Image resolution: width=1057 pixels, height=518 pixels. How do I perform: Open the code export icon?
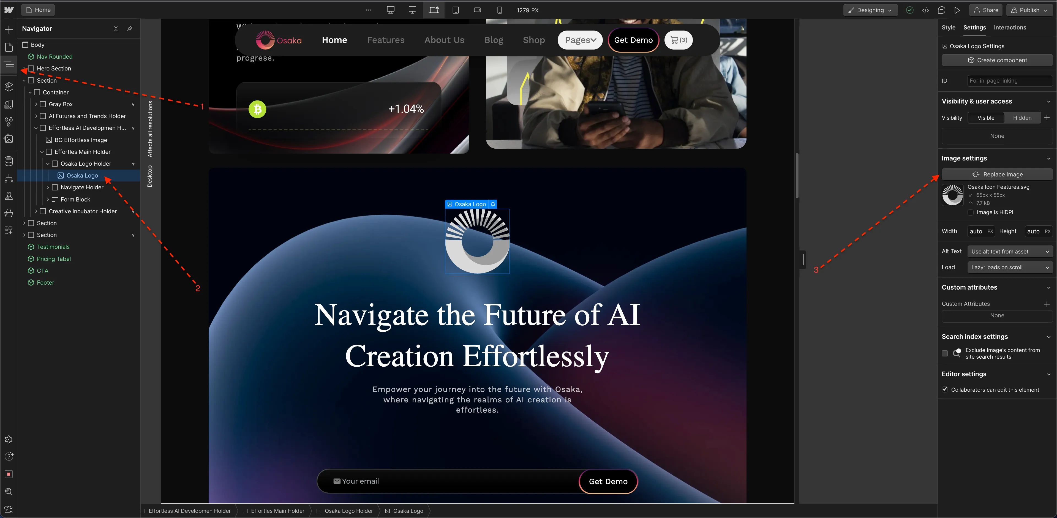pyautogui.click(x=925, y=10)
